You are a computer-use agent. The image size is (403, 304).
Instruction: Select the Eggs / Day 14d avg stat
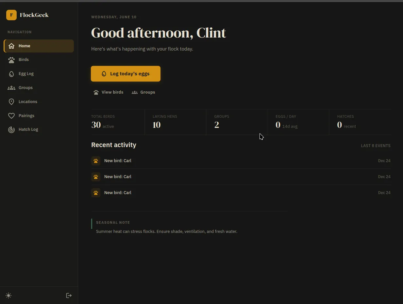(298, 122)
